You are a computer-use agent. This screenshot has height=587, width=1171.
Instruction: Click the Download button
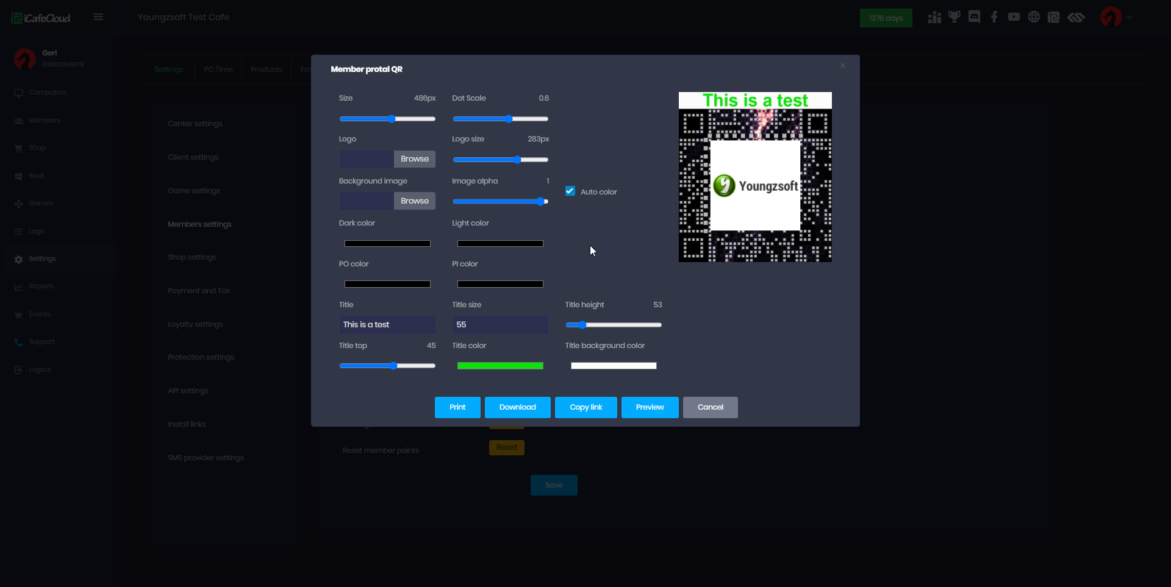[x=518, y=407]
